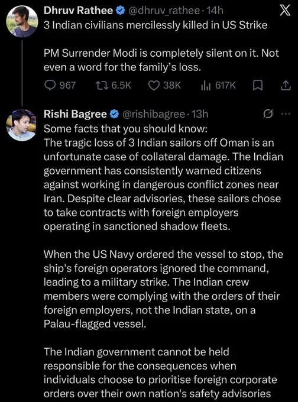Click the @dhruv_rathee handle

[164, 11]
